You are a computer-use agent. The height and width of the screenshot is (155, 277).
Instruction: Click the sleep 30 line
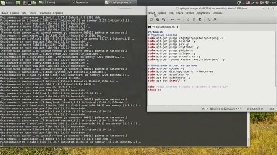[155, 90]
